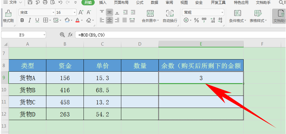Switch to the 页面布局 tab
Image resolution: width=286 pixels, height=134 pixels.
coord(121,2)
